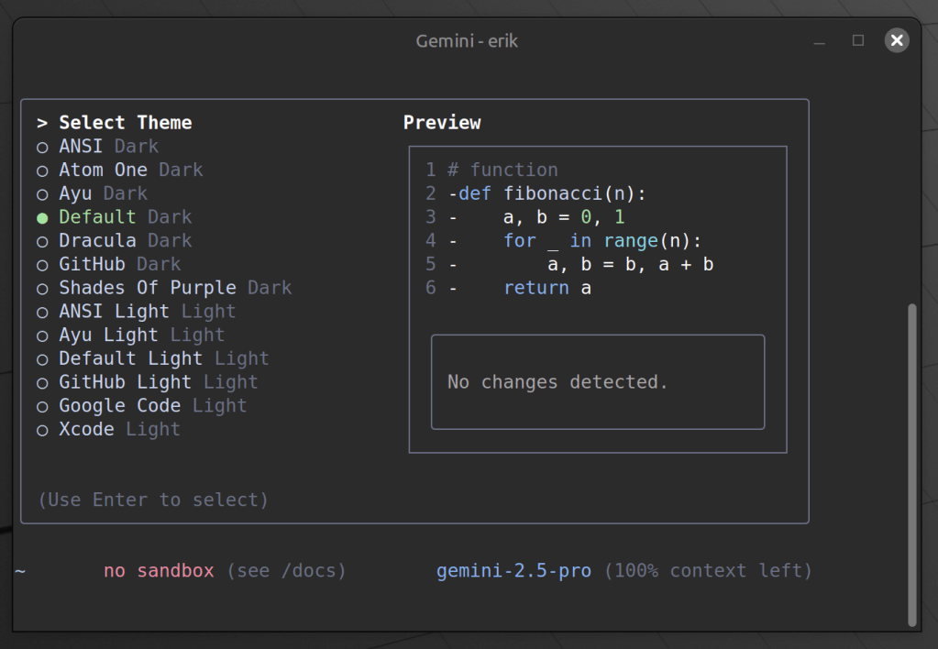
Task: Minimize the Gemini terminal window
Action: click(x=819, y=41)
